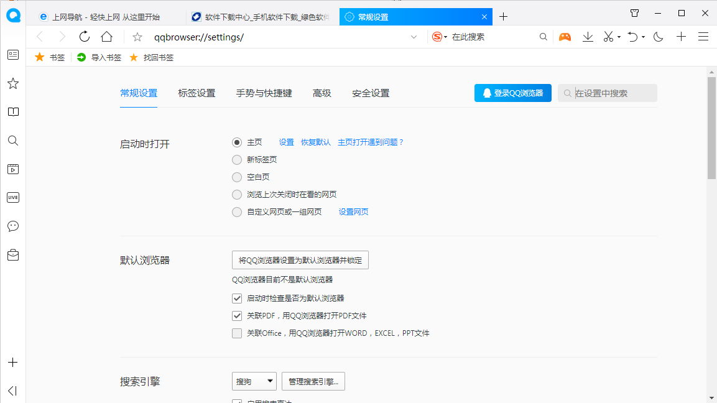This screenshot has height=403, width=717.
Task: Open the video panel in the sidebar
Action: 12,169
